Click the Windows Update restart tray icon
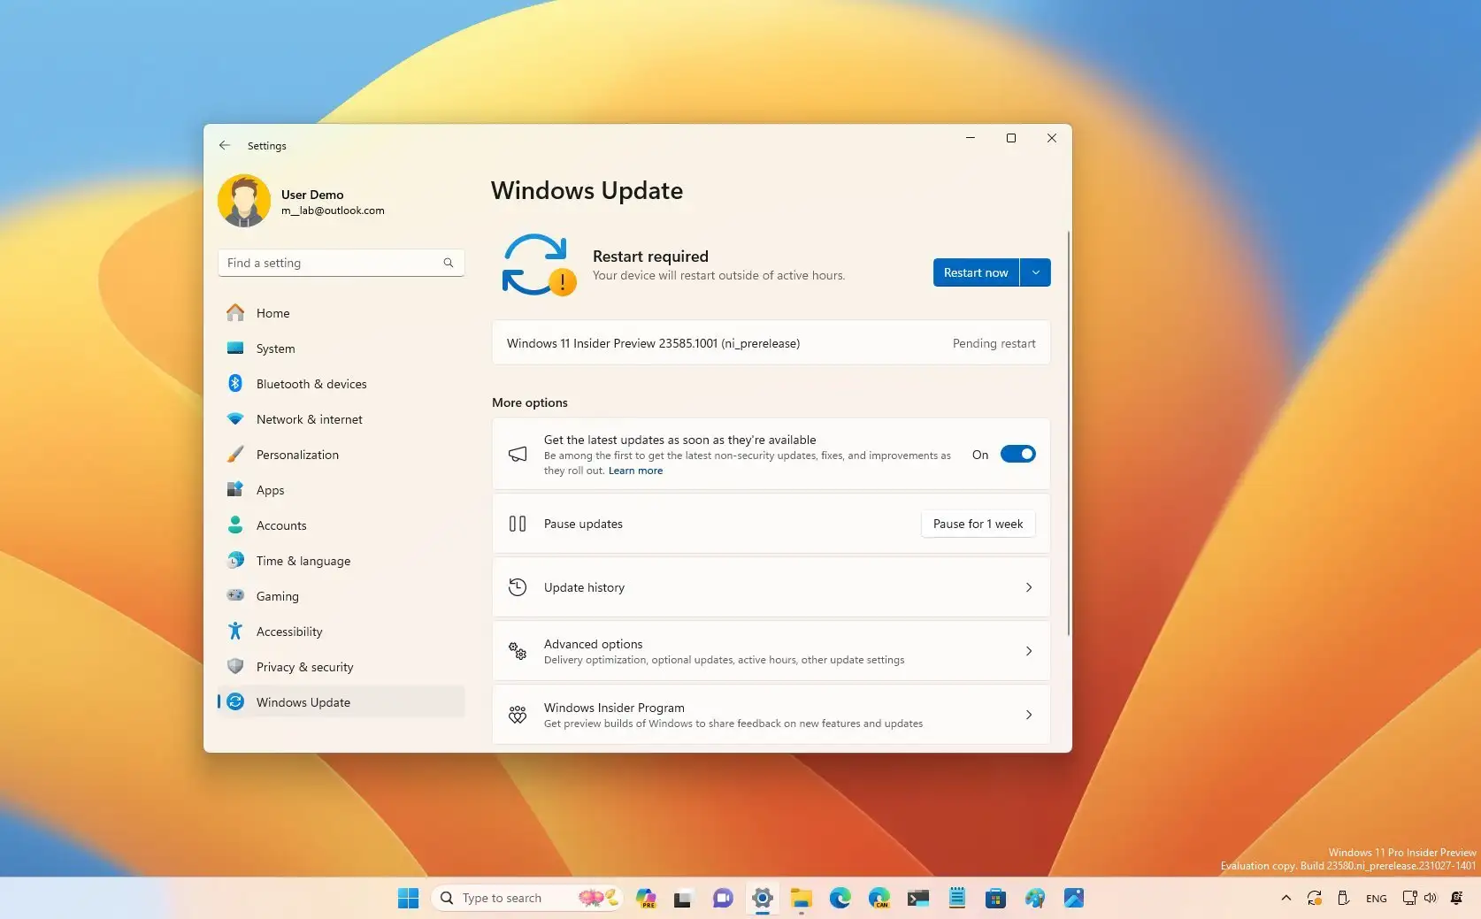The width and height of the screenshot is (1481, 919). tap(1315, 898)
